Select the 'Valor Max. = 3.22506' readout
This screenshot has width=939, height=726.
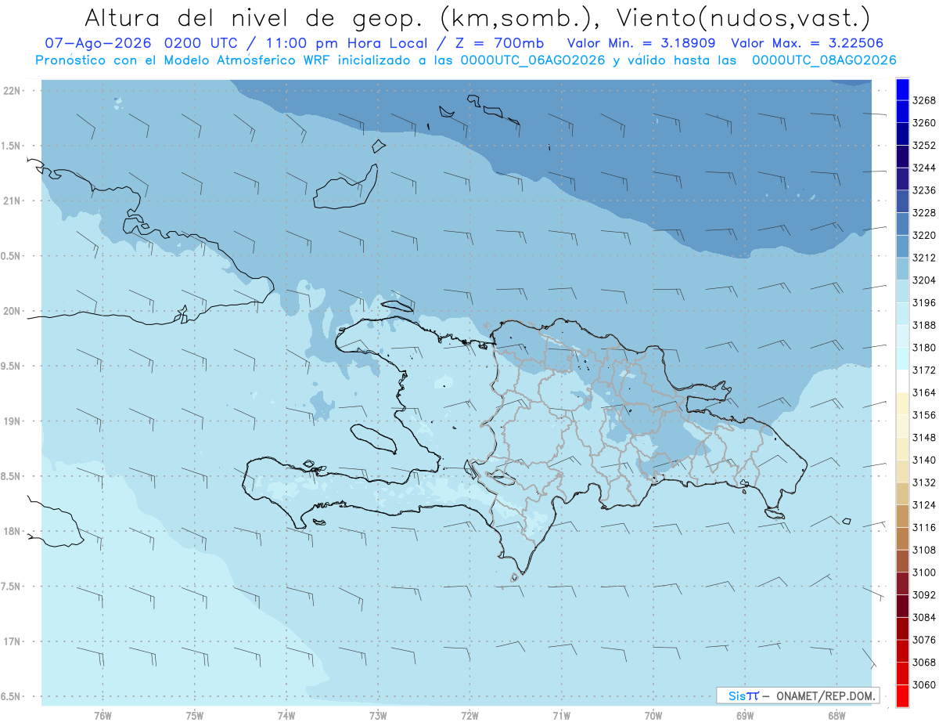click(808, 43)
